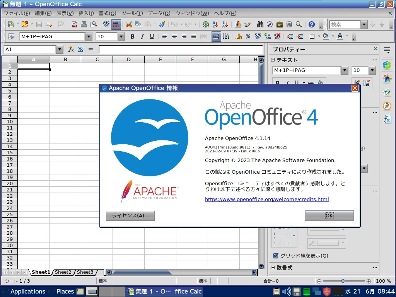
Task: Open sidebar Functions deck icon
Action: [x=387, y=119]
